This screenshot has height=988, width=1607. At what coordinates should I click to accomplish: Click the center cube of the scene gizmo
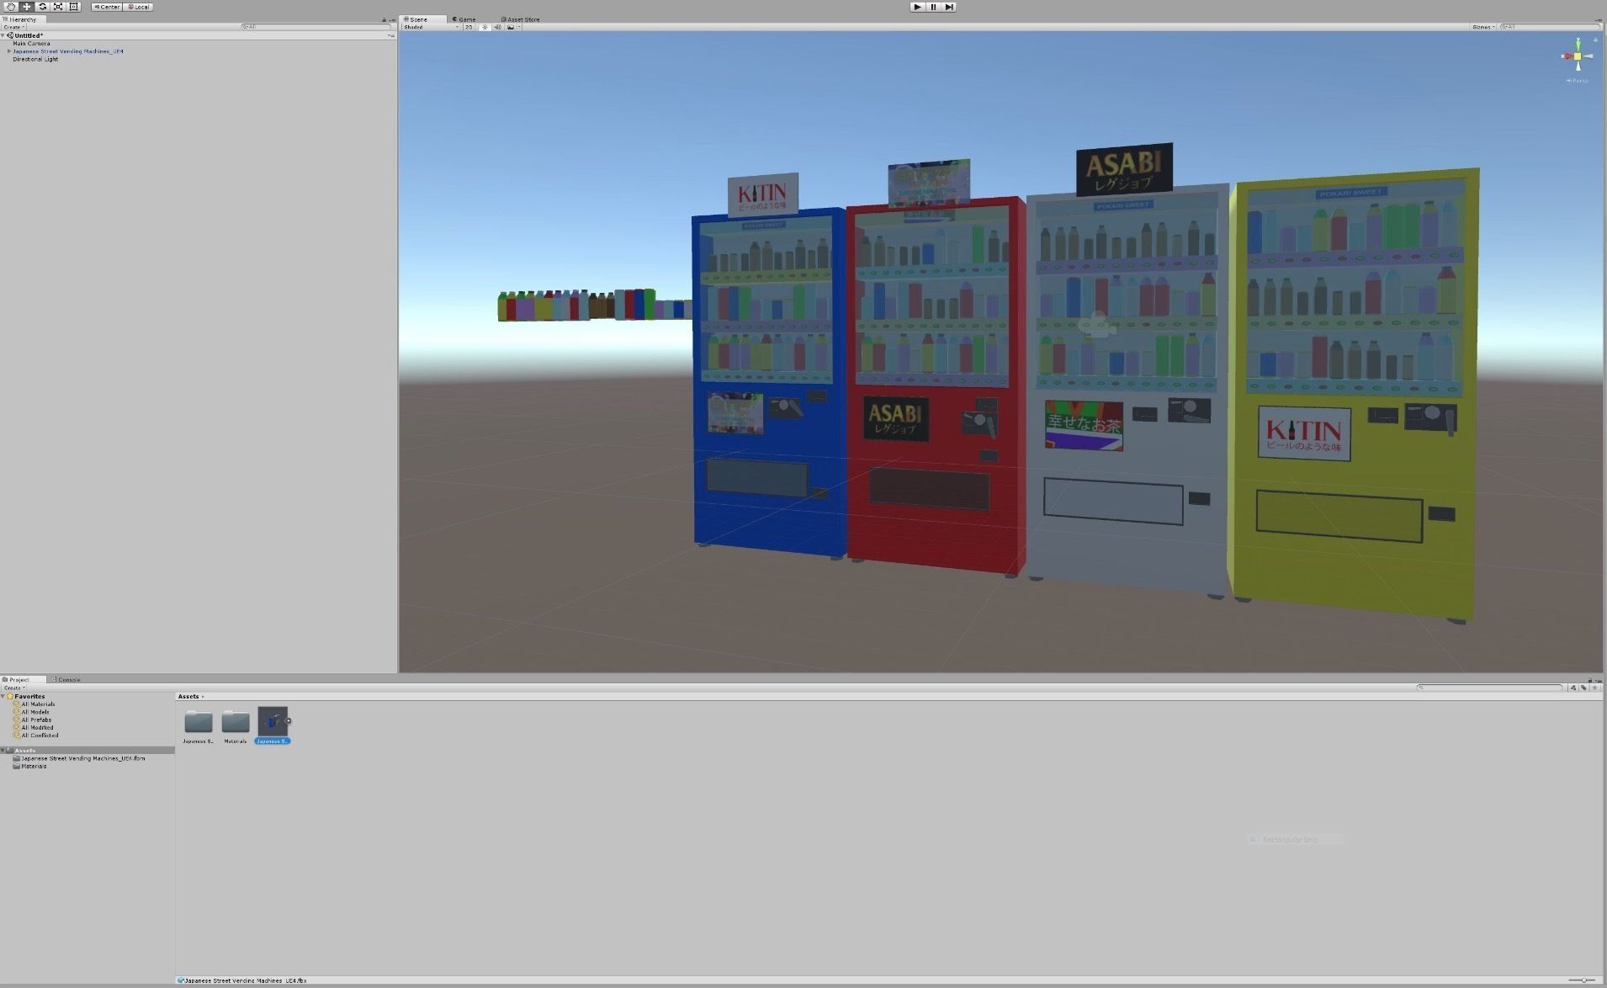pos(1578,56)
